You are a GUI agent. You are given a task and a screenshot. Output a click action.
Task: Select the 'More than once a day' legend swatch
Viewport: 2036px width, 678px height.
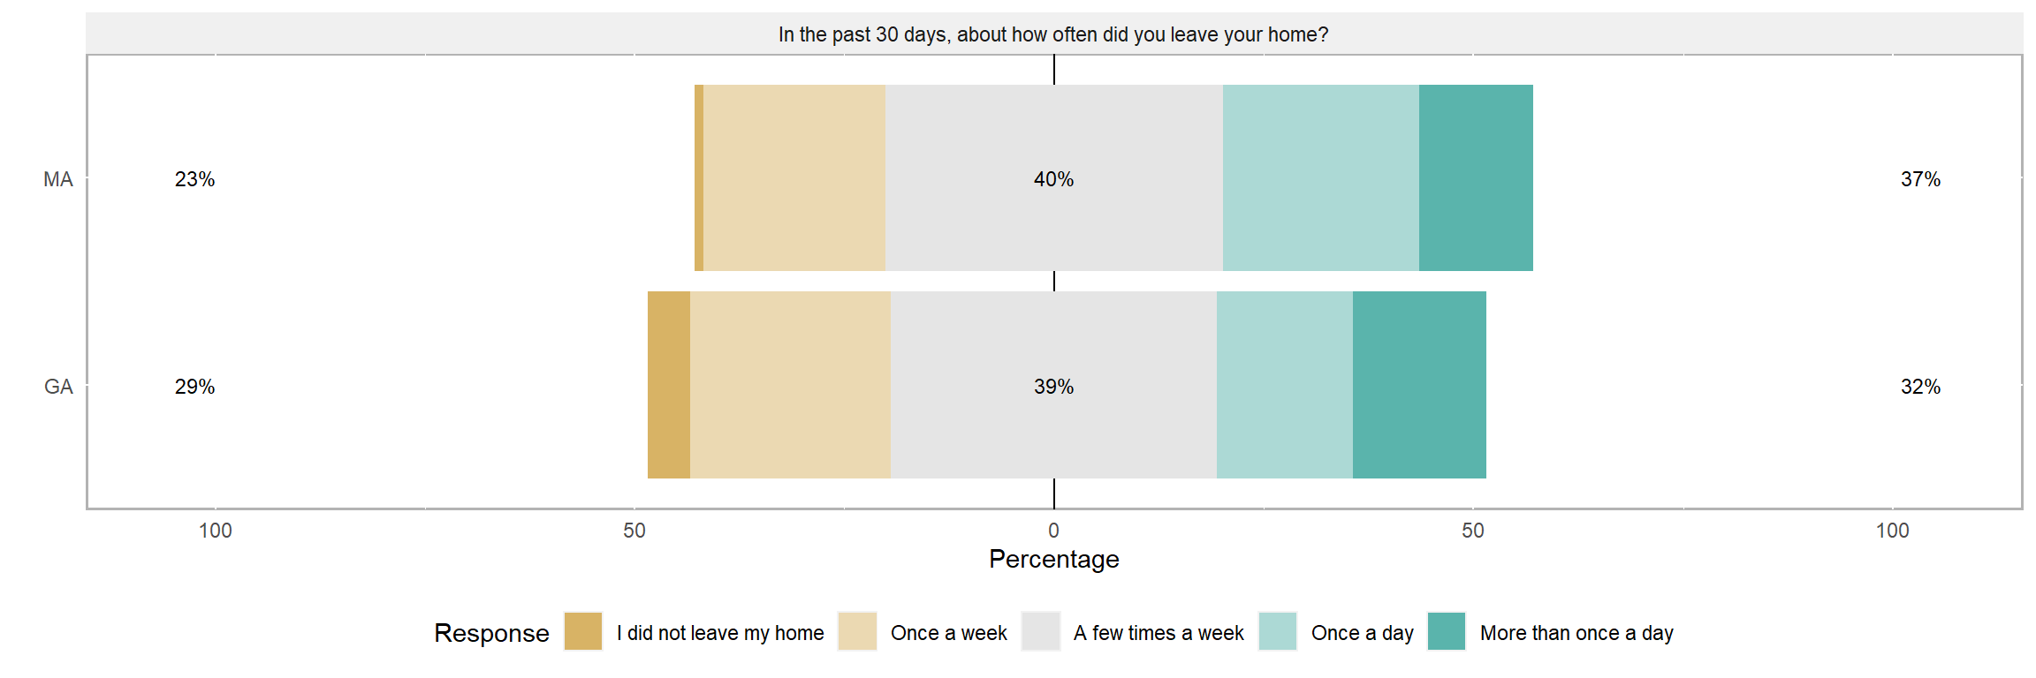pos(1446,631)
